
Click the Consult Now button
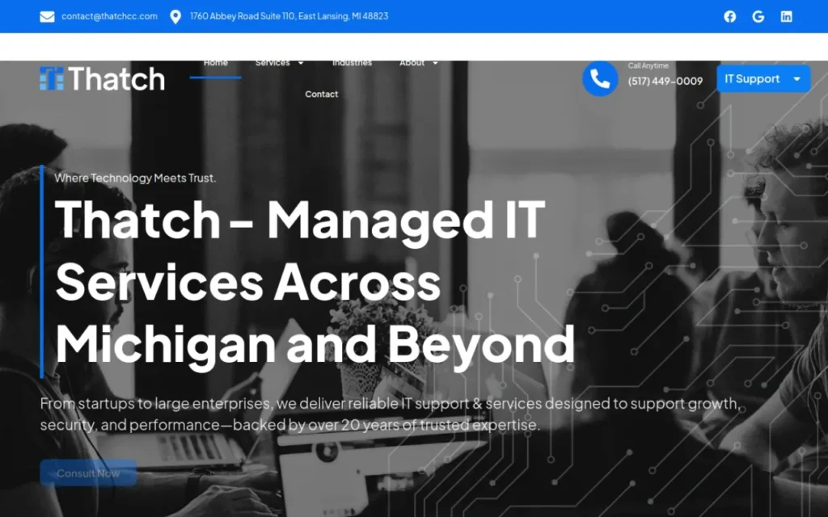88,473
